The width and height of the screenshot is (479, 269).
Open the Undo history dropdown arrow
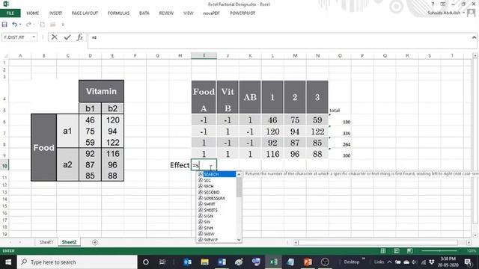pos(20,25)
